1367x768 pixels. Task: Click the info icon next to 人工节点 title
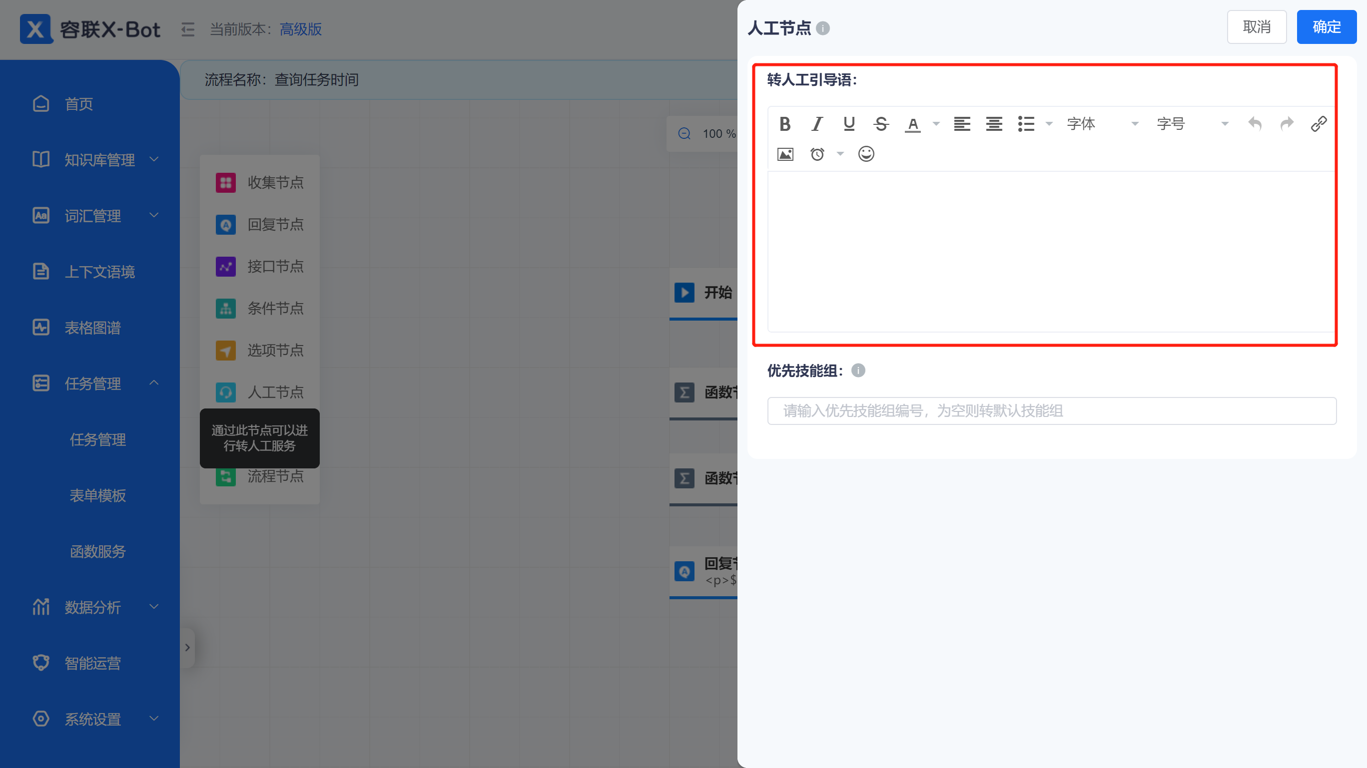click(822, 28)
